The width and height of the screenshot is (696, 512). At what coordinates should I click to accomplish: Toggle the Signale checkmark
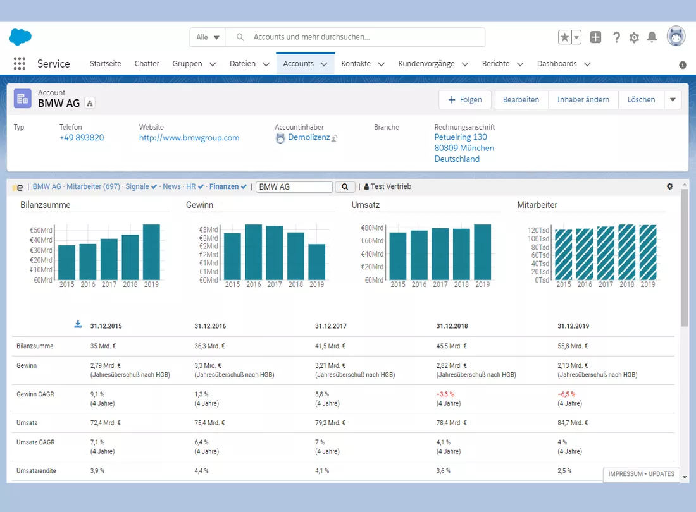coord(154,187)
